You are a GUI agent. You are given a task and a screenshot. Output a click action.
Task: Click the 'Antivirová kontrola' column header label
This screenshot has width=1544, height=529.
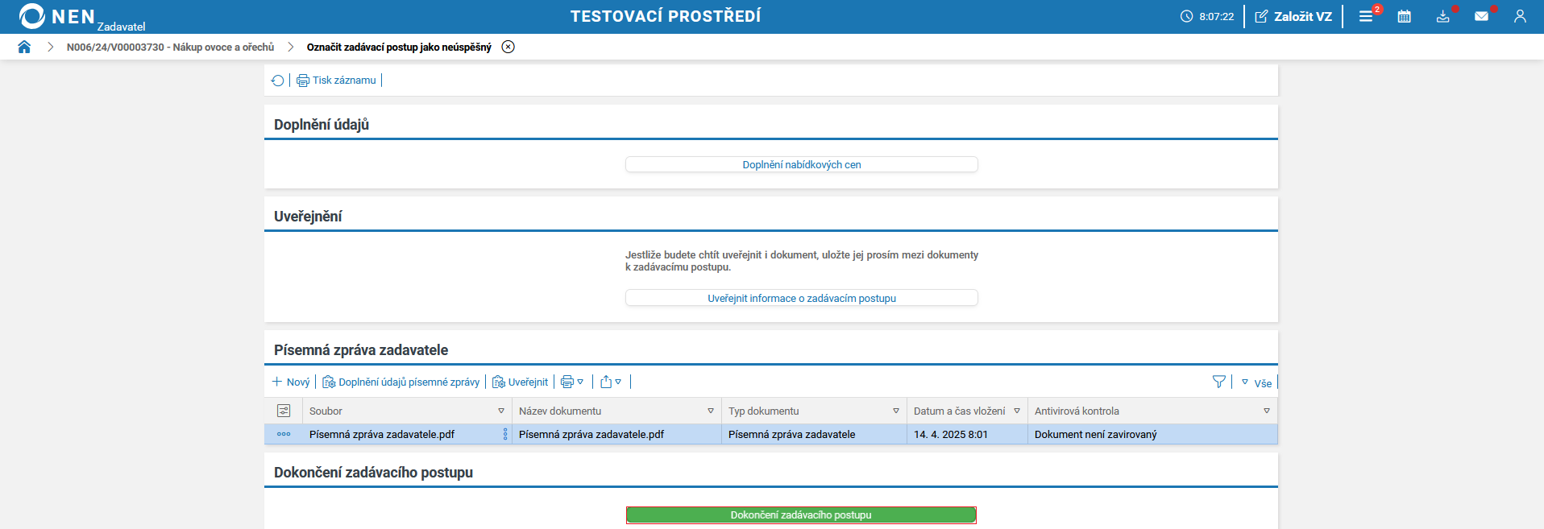pos(1077,411)
